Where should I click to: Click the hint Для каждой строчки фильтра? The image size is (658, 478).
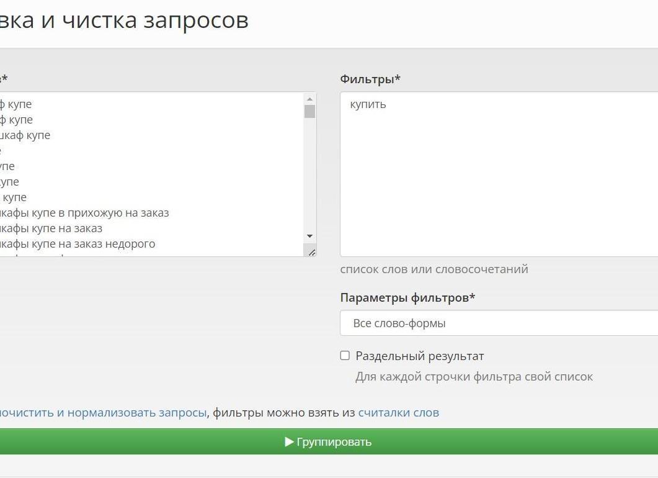(x=474, y=377)
